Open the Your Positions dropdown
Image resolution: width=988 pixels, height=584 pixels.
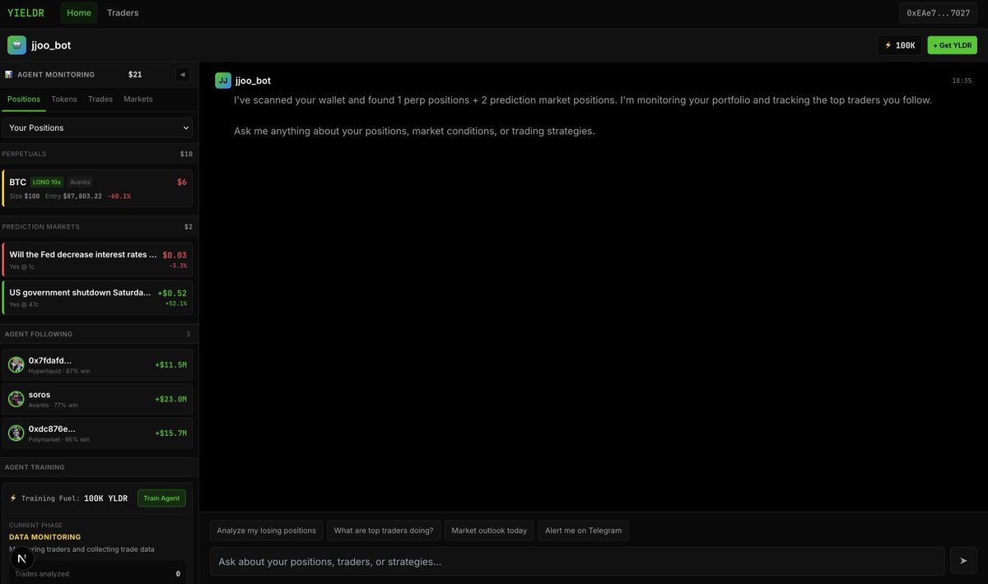(97, 127)
